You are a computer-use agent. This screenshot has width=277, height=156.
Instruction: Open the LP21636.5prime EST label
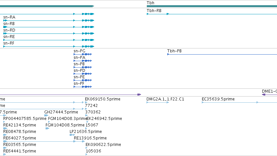pos(86,132)
